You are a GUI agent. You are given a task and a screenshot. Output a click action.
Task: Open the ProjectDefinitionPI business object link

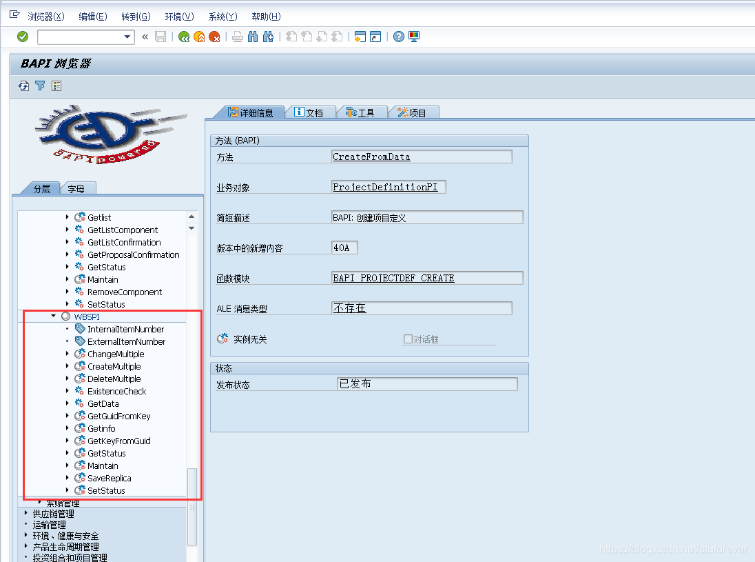point(385,187)
